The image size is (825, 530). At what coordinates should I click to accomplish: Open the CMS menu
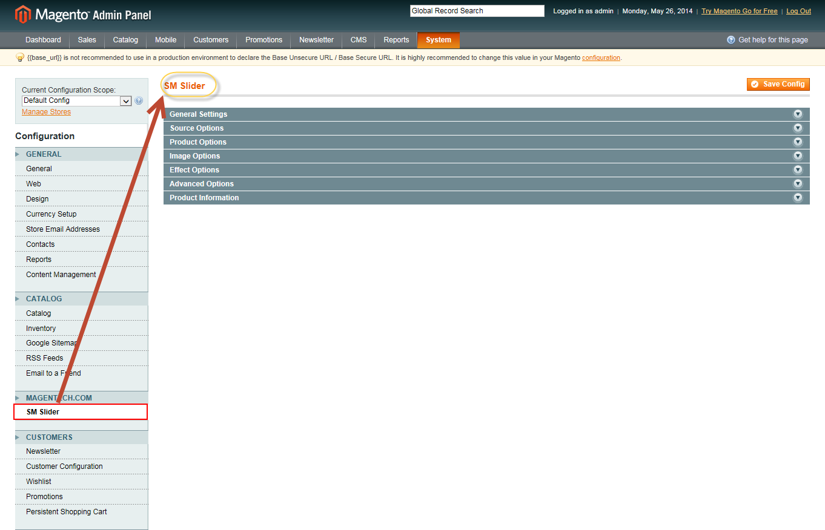point(359,40)
